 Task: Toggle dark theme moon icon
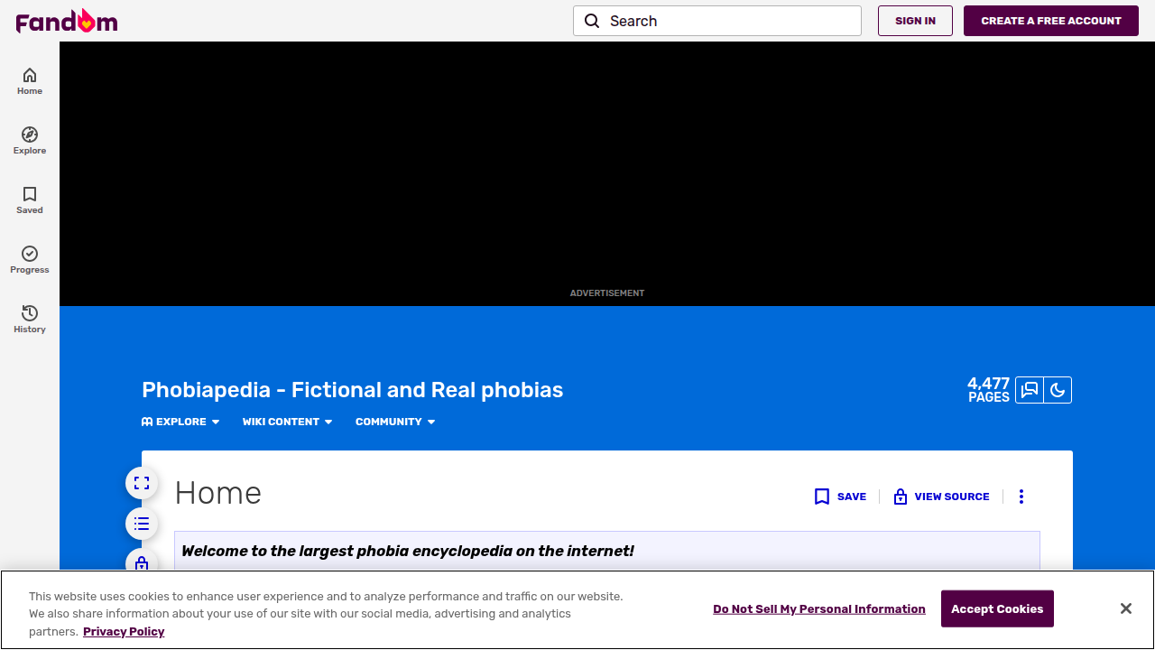click(1058, 390)
